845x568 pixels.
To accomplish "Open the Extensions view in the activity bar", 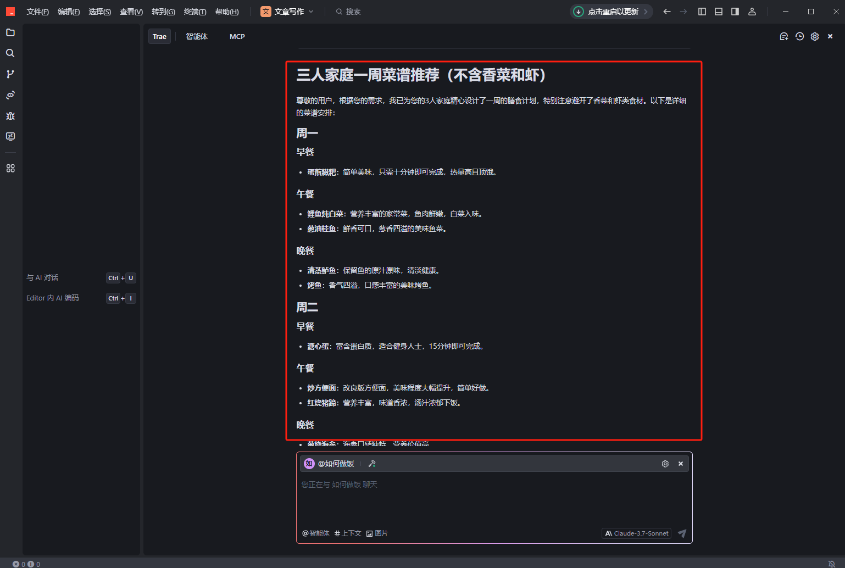I will pos(10,169).
